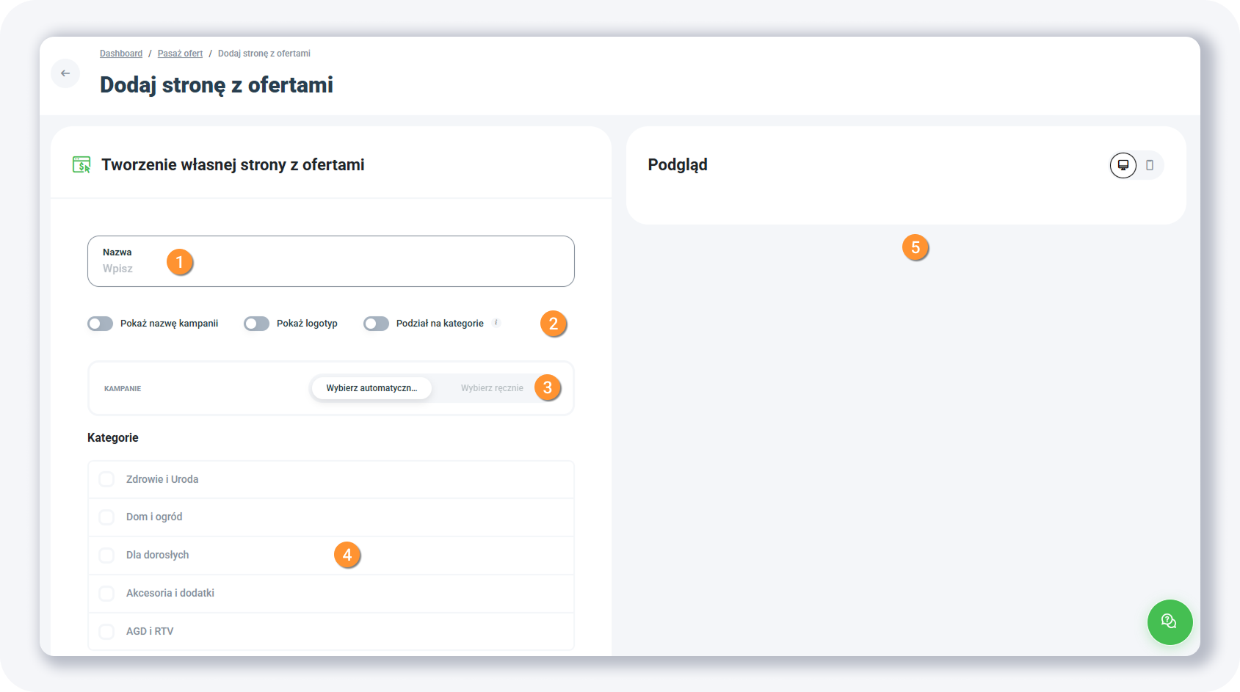Screen dimensions: 1240x692
Task: Open Pasaż ofert breadcrumb link
Action: click(180, 54)
